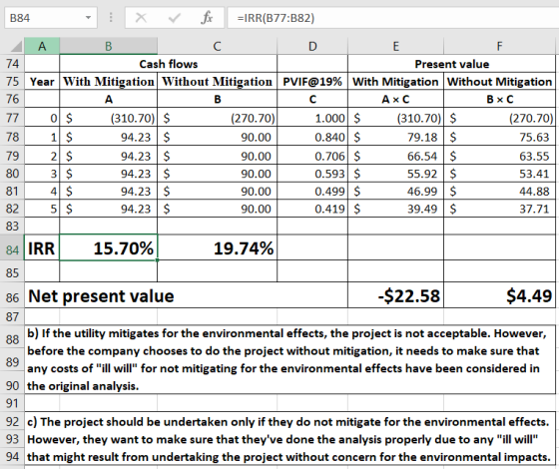Click the paragraph c) text about the project
Viewport: 559px width, 469px height.
[x=289, y=439]
